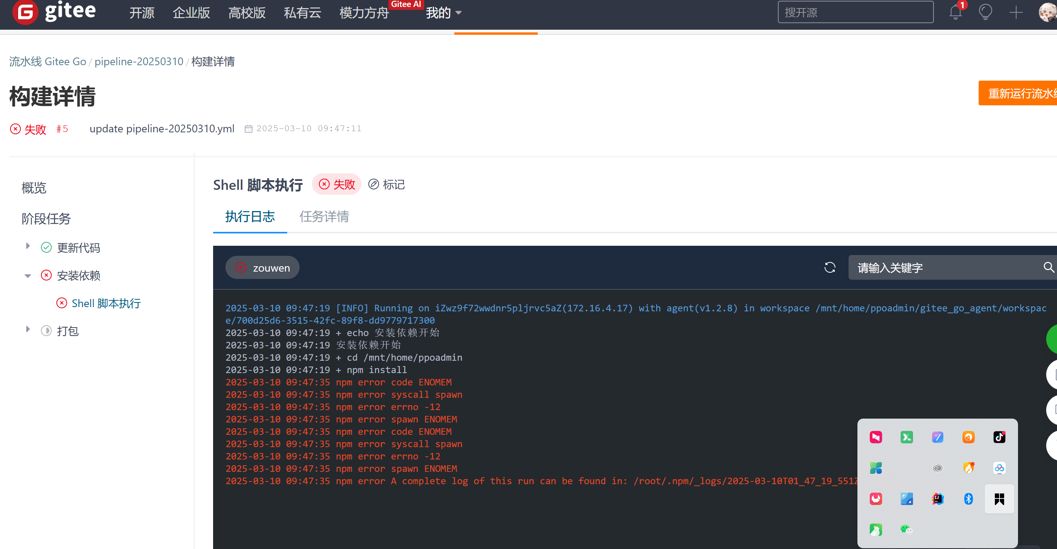Click the orange fire shield tray icon
The width and height of the screenshot is (1057, 549).
pyautogui.click(x=968, y=468)
